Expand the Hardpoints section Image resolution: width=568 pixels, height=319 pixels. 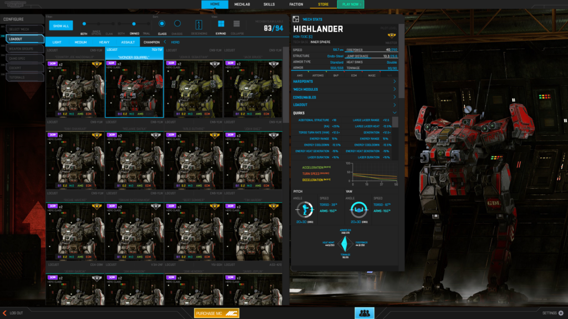[x=344, y=81]
